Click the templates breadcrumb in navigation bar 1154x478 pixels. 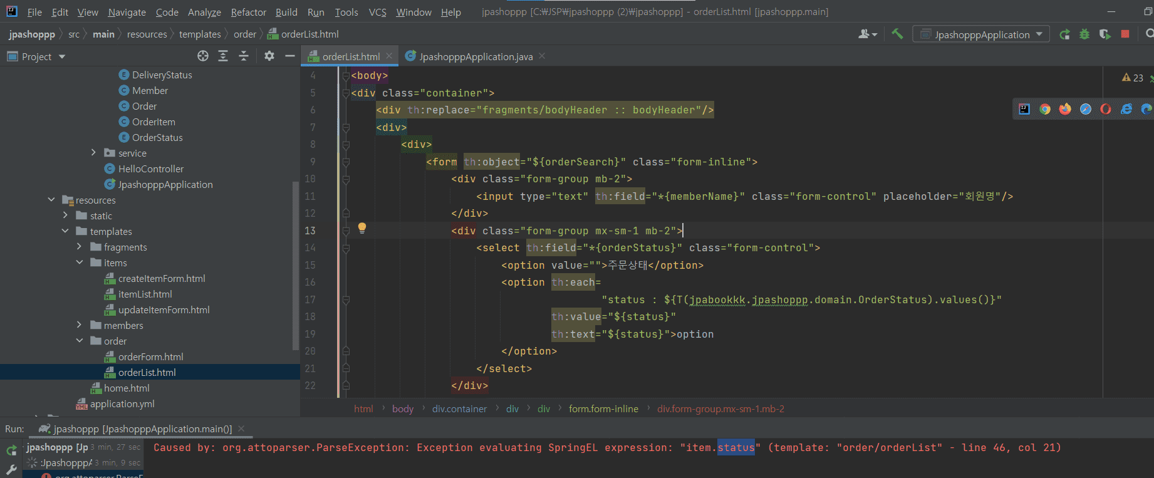(x=200, y=34)
